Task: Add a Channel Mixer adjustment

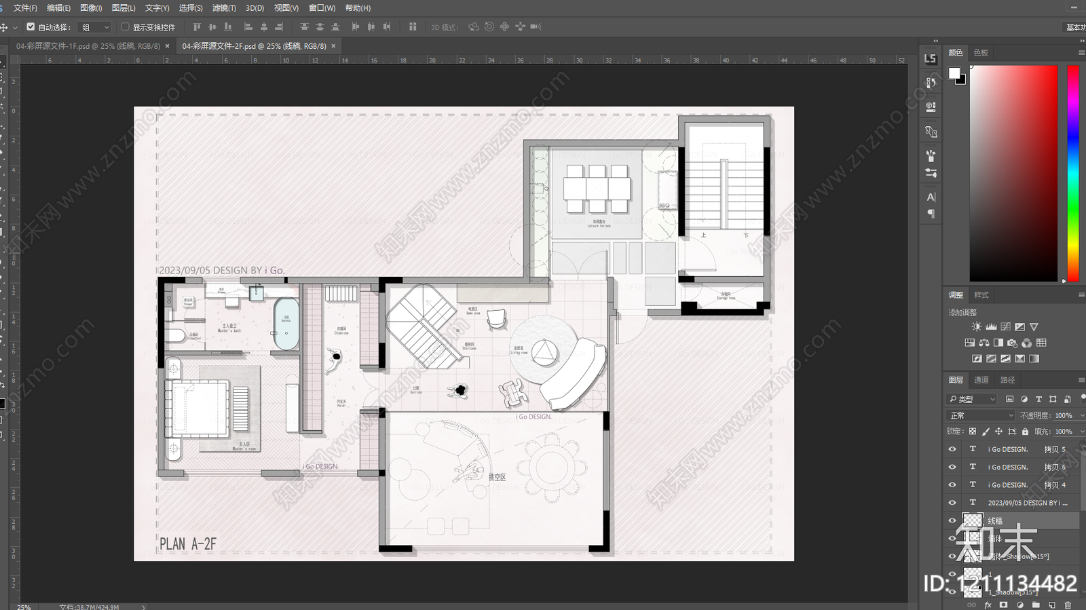Action: pyautogui.click(x=1026, y=343)
